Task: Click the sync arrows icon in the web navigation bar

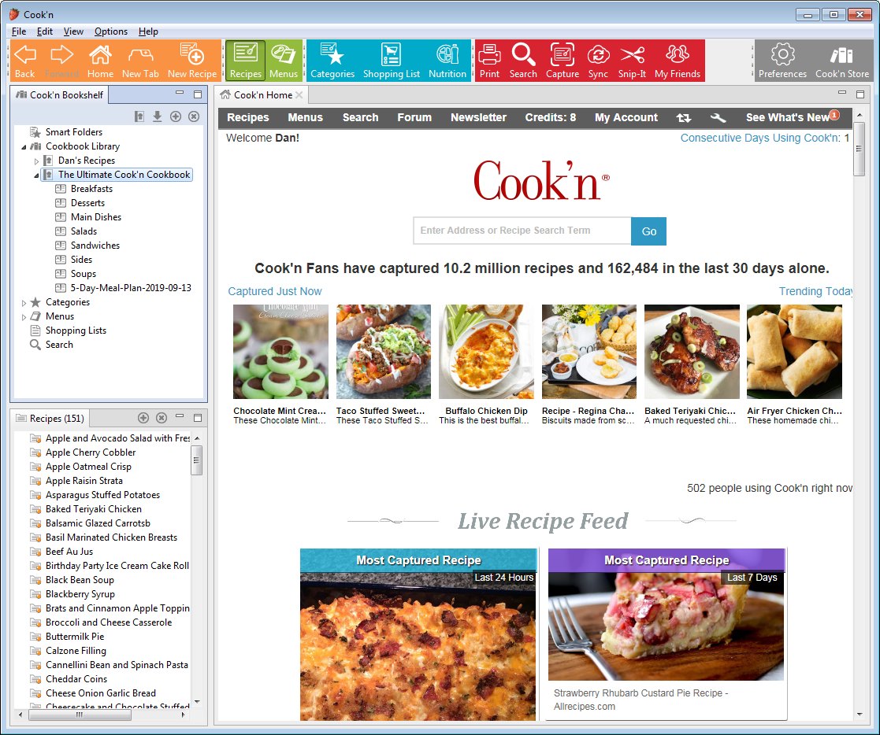Action: click(684, 118)
